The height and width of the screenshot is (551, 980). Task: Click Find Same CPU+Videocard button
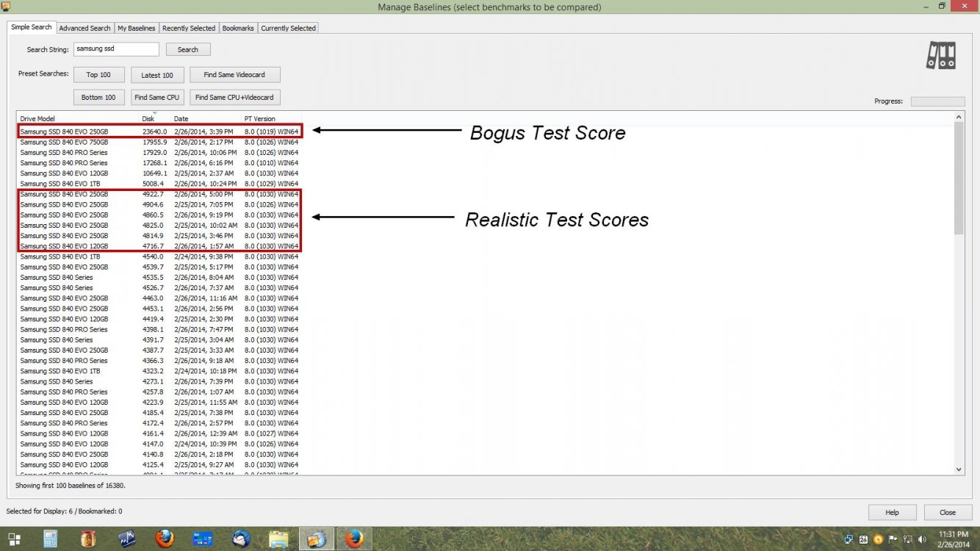pyautogui.click(x=234, y=97)
